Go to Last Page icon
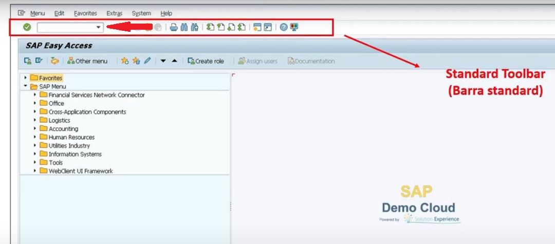555x244 pixels. point(242,27)
